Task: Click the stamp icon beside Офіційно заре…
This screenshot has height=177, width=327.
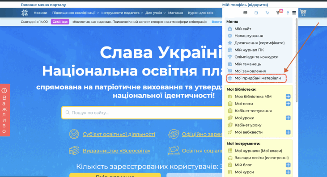Action: (174, 134)
